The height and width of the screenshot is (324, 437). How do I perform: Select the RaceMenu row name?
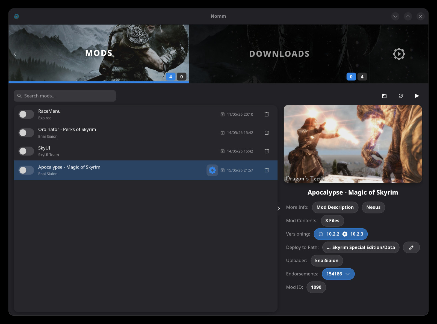[x=49, y=111]
